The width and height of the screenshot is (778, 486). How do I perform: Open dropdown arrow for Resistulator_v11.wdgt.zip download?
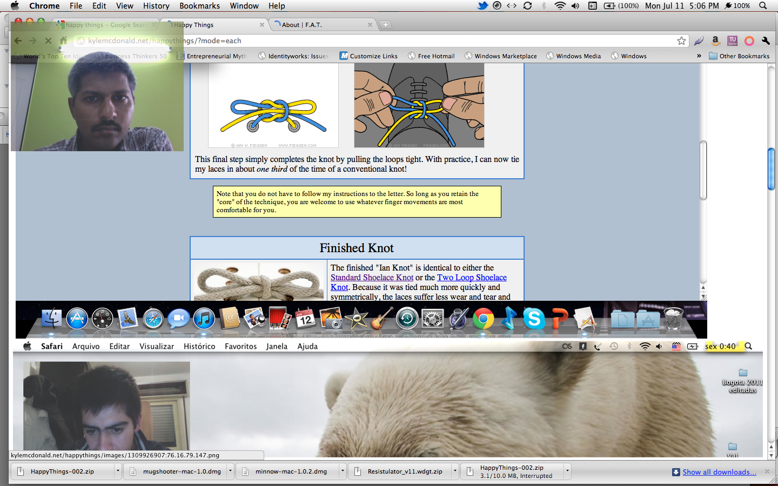[455, 471]
